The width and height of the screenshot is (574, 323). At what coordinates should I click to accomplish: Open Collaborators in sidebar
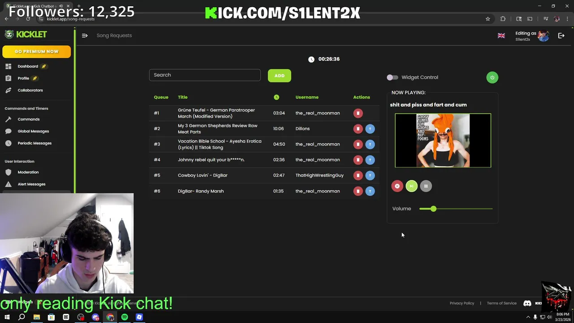[30, 90]
